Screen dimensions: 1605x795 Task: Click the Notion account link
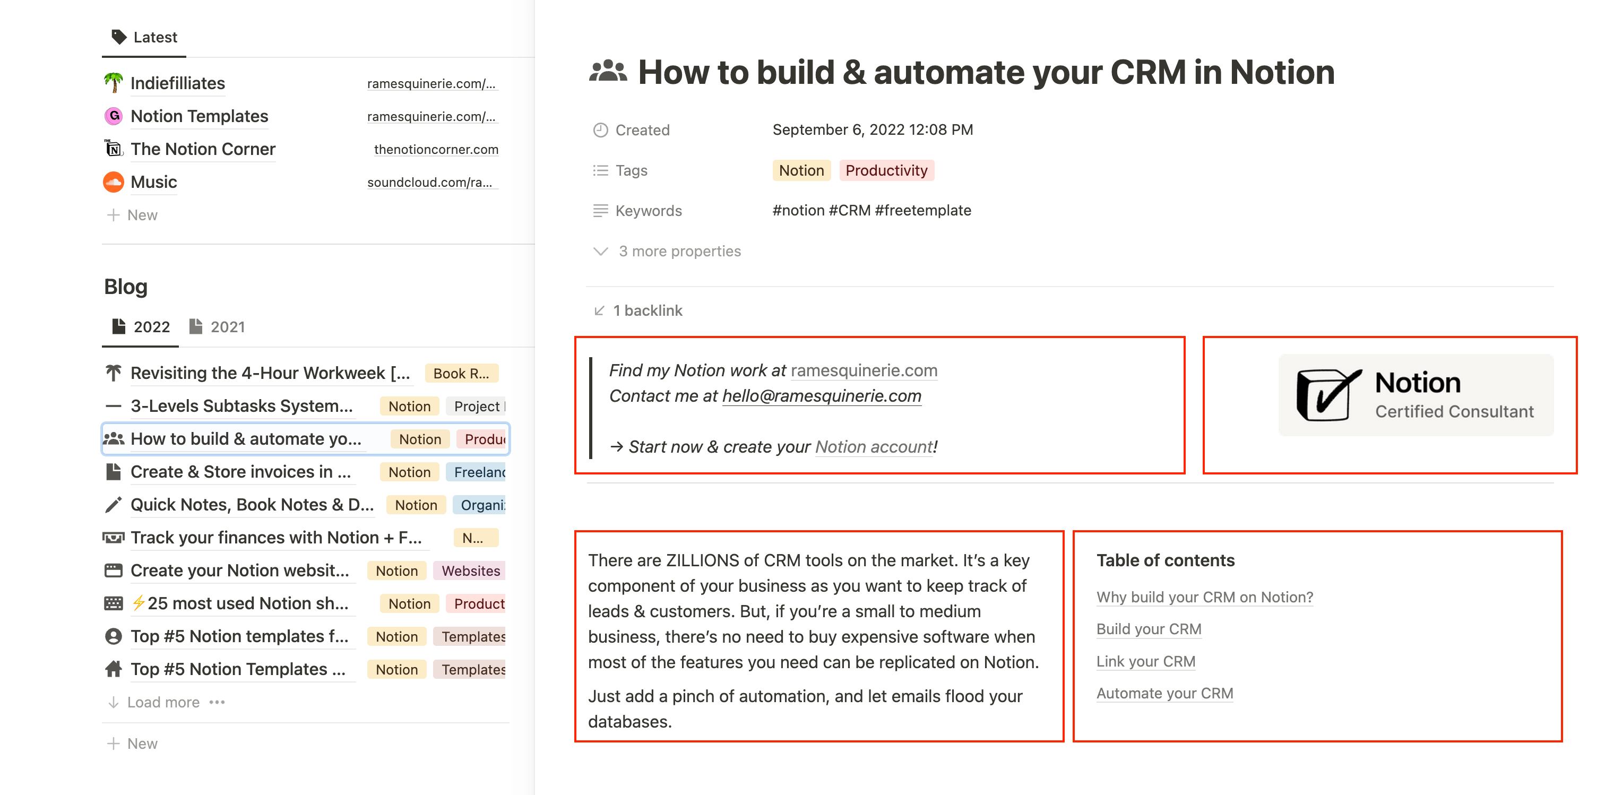[874, 447]
